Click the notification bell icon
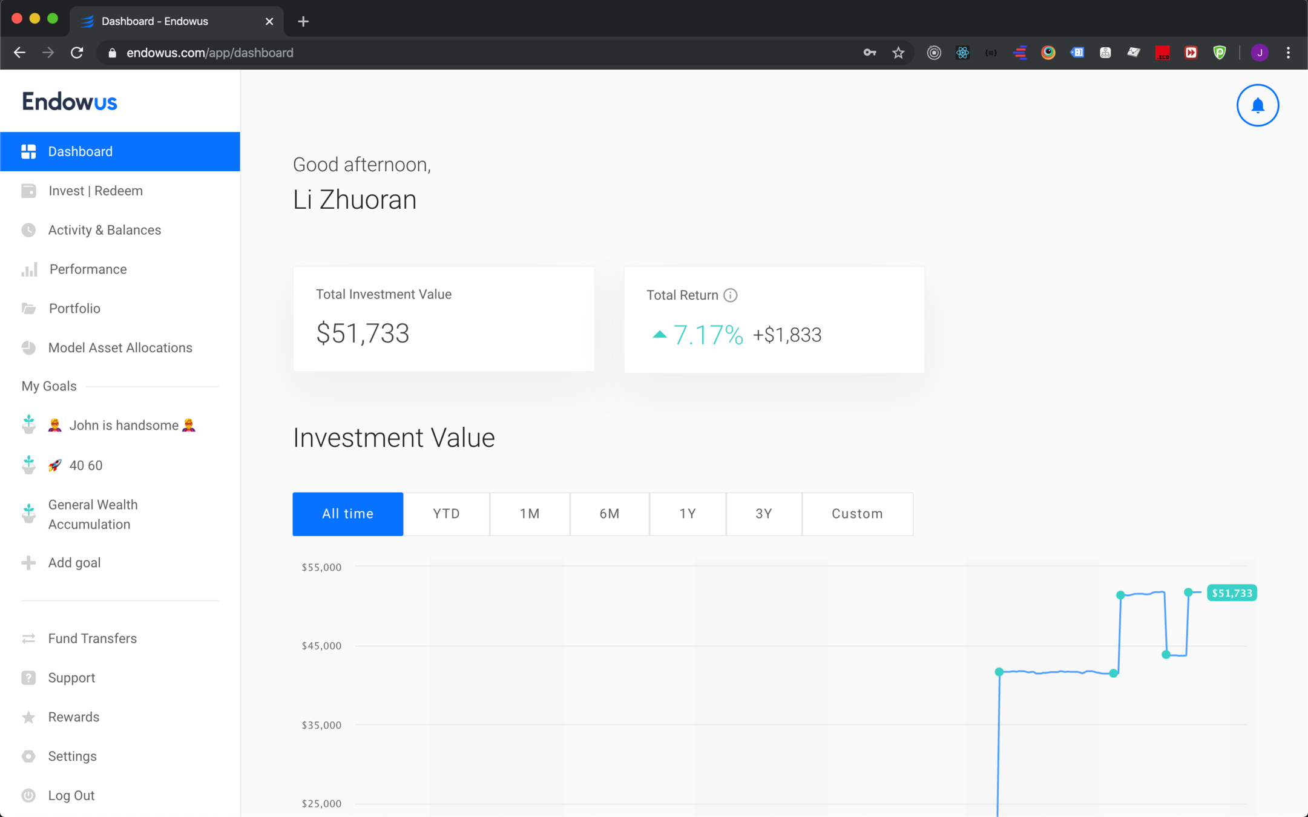 (x=1257, y=105)
